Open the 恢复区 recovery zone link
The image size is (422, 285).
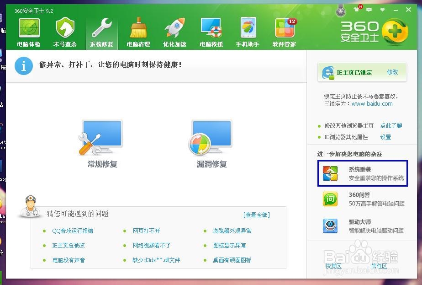click(333, 266)
